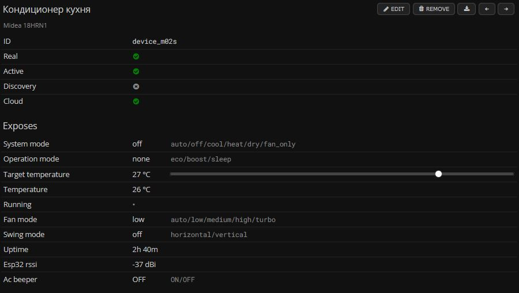This screenshot has width=519, height=293.
Task: Click the green Active status checkmark
Action: point(136,72)
